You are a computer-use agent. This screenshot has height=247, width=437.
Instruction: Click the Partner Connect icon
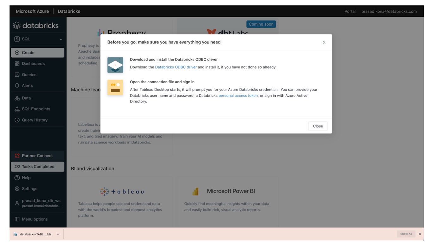[x=17, y=156]
